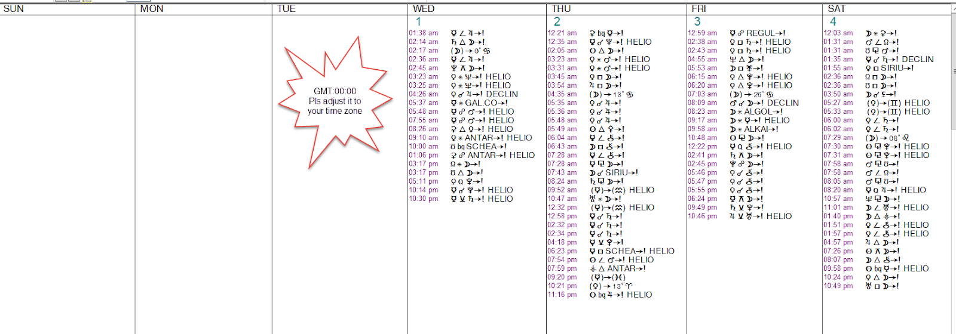The width and height of the screenshot is (956, 334).
Task: Select Wednesday's 01:06 pm ANTAR HELIO event
Action: [x=472, y=155]
